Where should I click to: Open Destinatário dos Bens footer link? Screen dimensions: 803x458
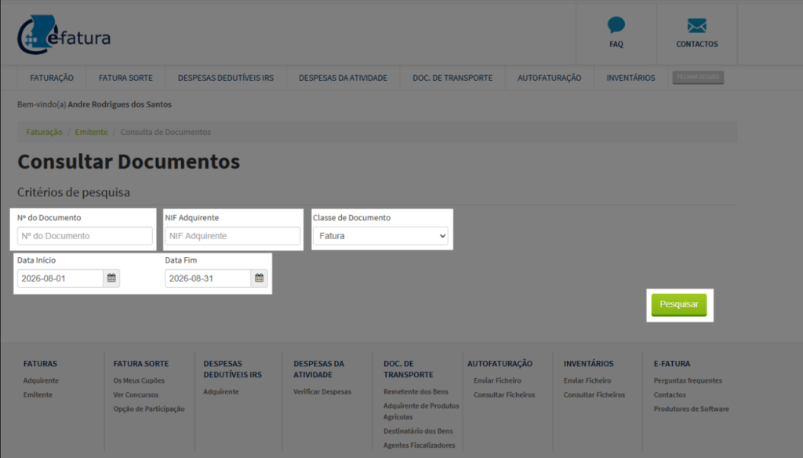point(418,431)
